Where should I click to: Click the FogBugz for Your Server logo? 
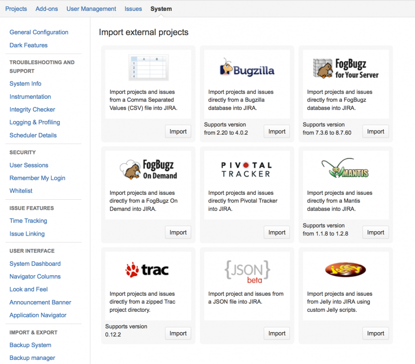pyautogui.click(x=346, y=68)
